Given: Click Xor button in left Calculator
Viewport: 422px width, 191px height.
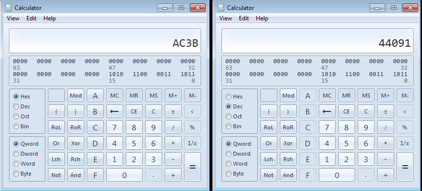Looking at the screenshot, I should point(76,143).
